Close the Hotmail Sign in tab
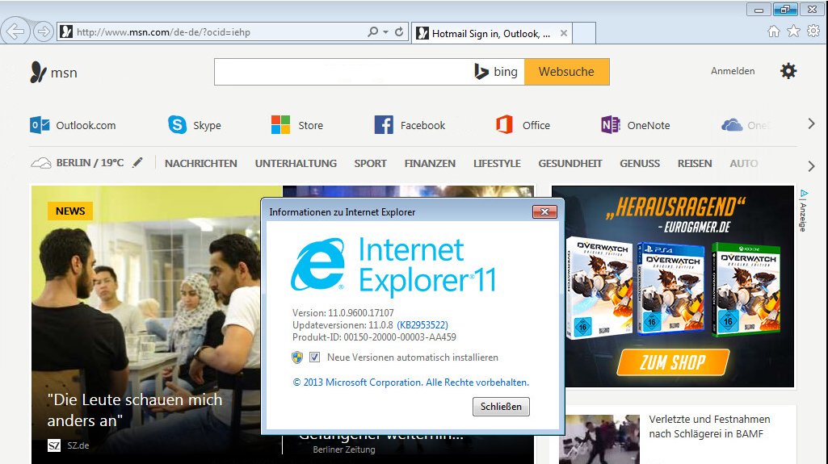 [x=563, y=33]
